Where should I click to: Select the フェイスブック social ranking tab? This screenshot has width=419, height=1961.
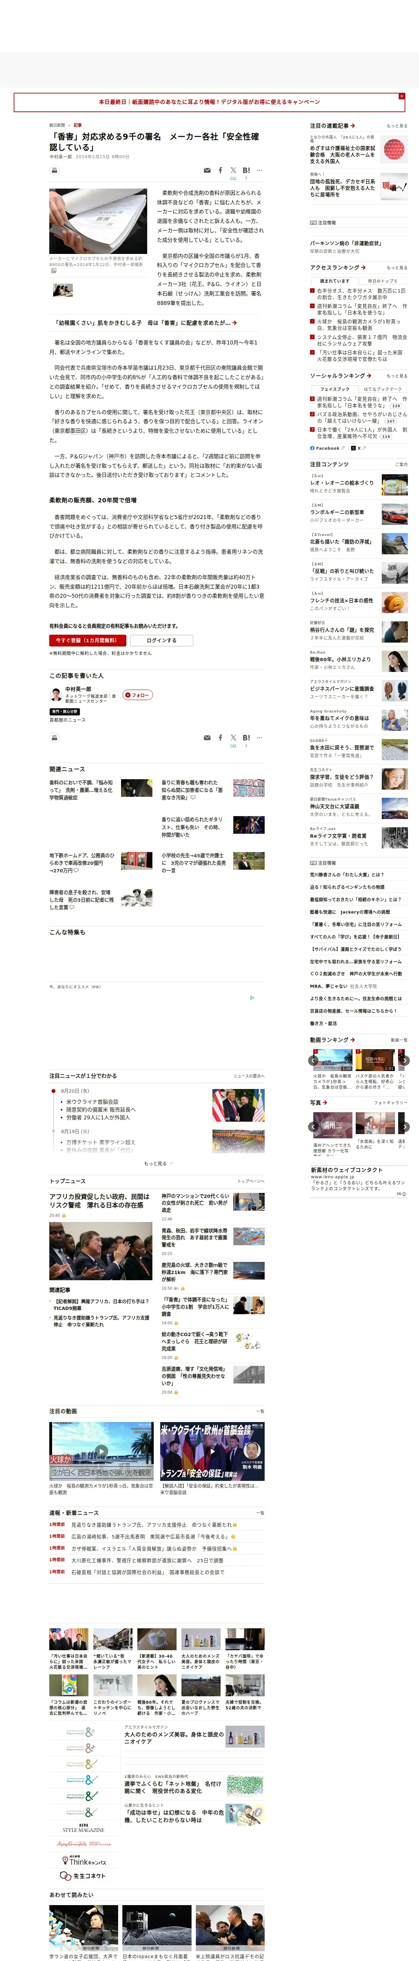tap(334, 389)
